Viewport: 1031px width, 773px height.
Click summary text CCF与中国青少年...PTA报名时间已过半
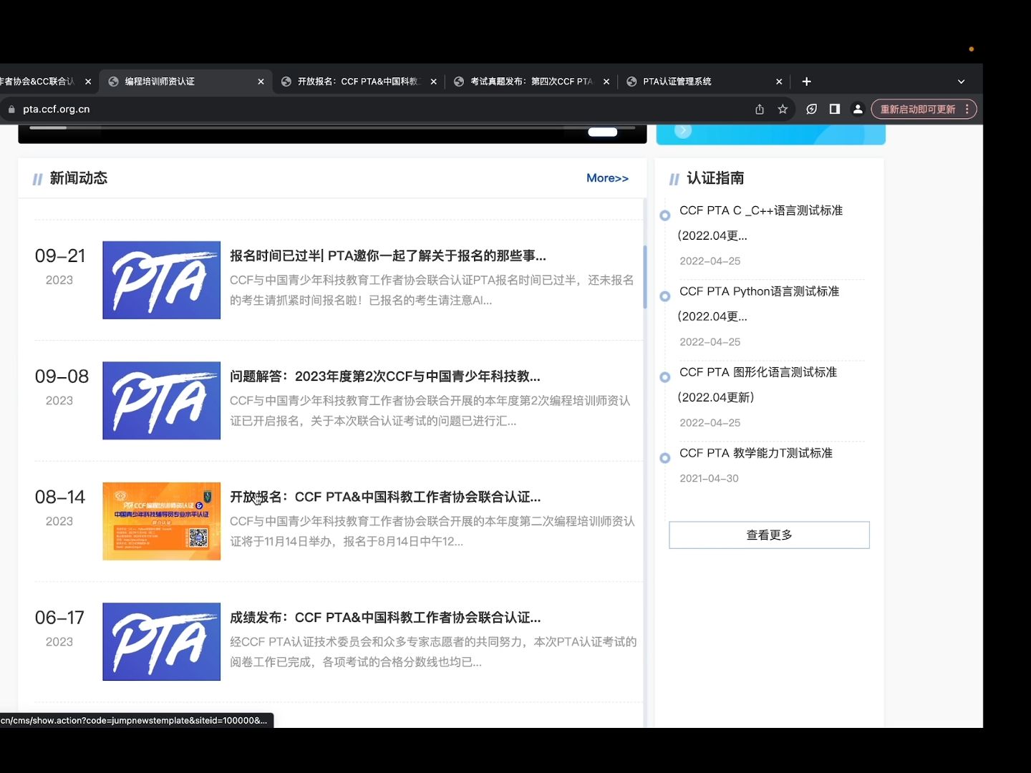coord(432,290)
